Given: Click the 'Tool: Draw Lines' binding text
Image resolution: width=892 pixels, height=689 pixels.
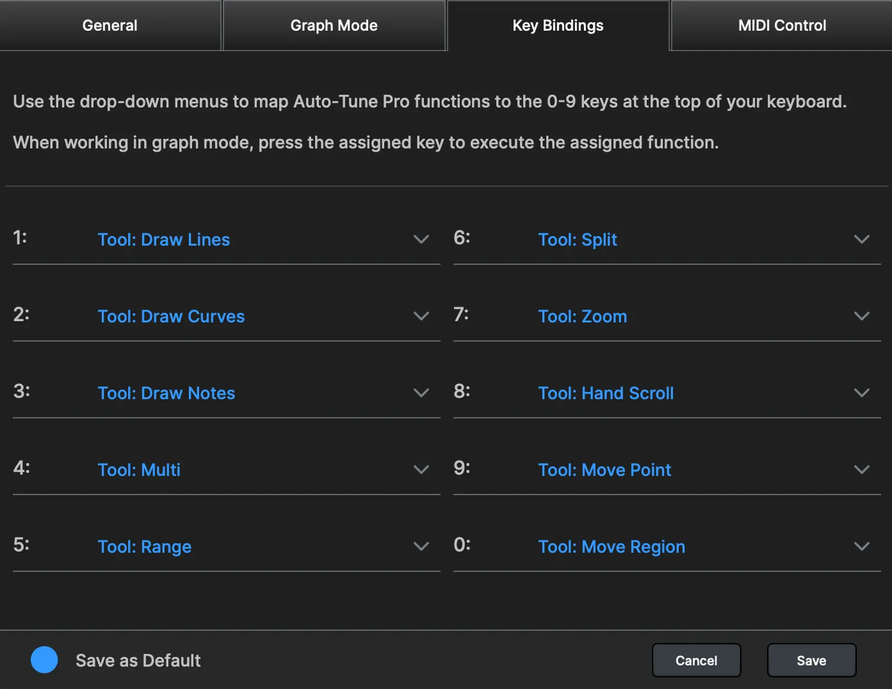Looking at the screenshot, I should [x=164, y=240].
